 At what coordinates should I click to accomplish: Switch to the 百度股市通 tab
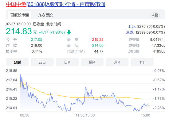point(20,15)
